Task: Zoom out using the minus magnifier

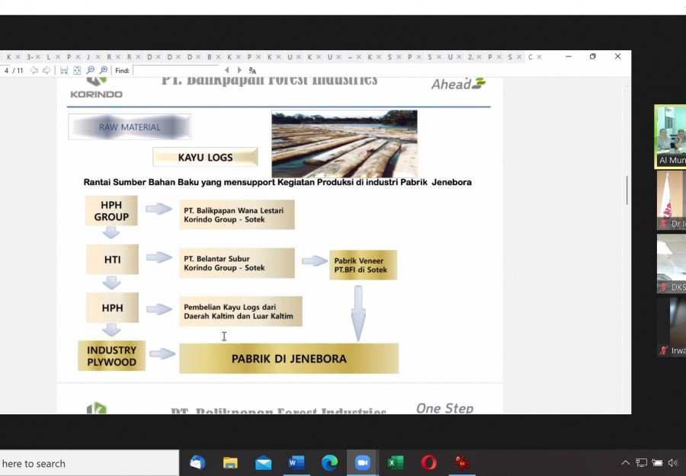Action: (91, 70)
